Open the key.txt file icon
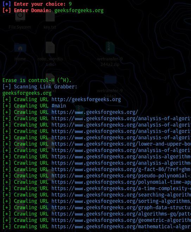This screenshot has height=232, width=191. click(x=50, y=21)
